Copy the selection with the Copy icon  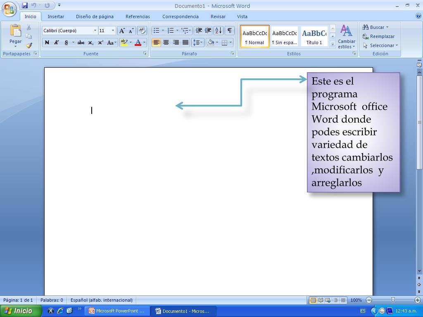pos(29,36)
